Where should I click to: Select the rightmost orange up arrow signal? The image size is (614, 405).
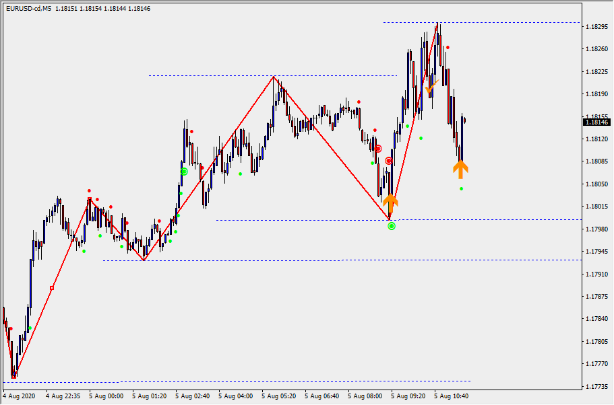[x=460, y=169]
